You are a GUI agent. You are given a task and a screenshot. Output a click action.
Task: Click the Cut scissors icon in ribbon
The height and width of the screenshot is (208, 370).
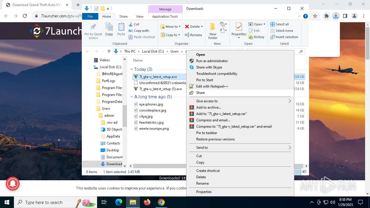coord(131,24)
